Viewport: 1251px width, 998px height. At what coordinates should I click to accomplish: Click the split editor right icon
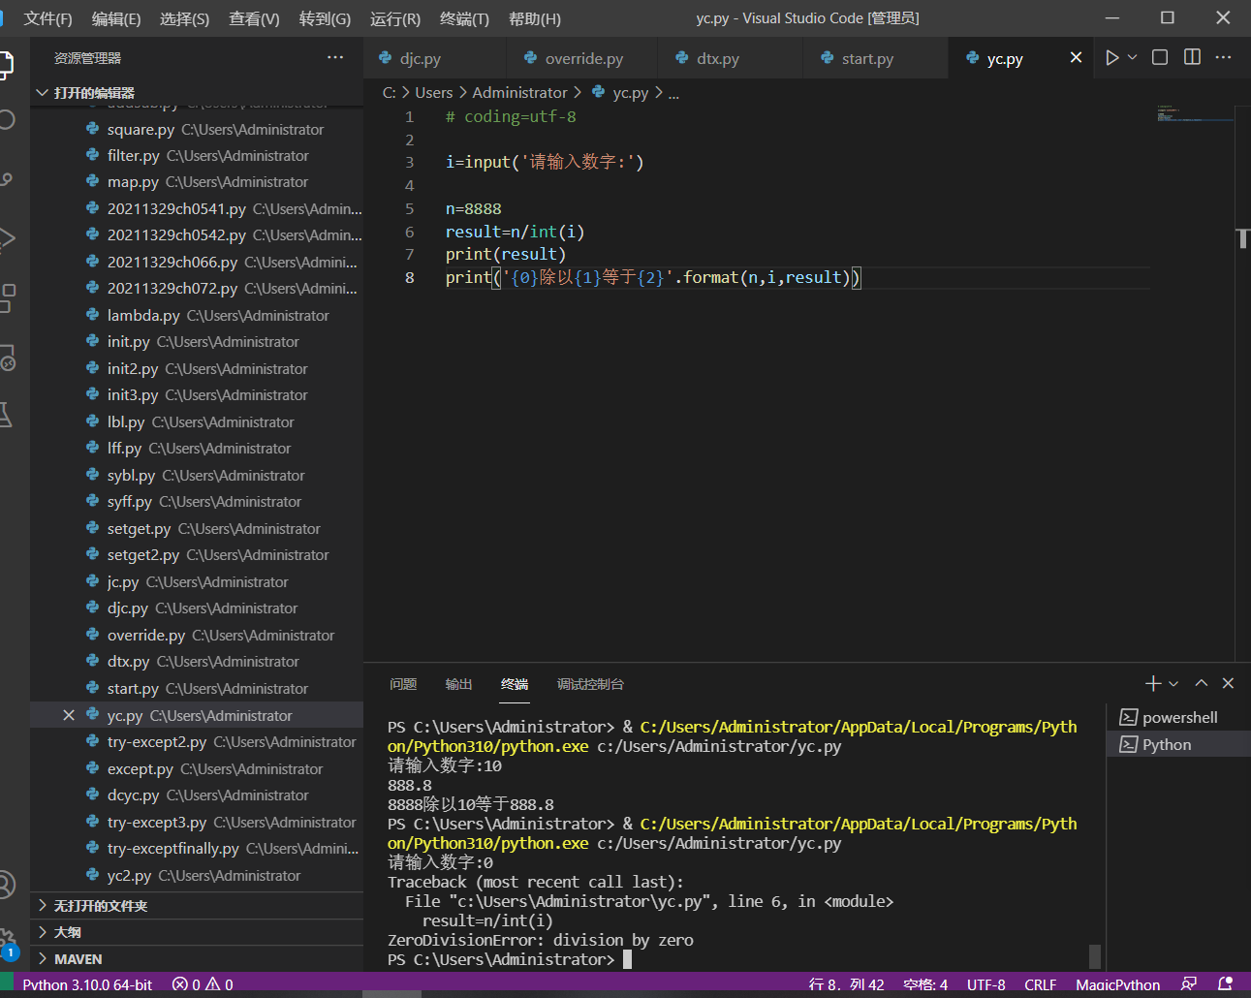pos(1192,58)
